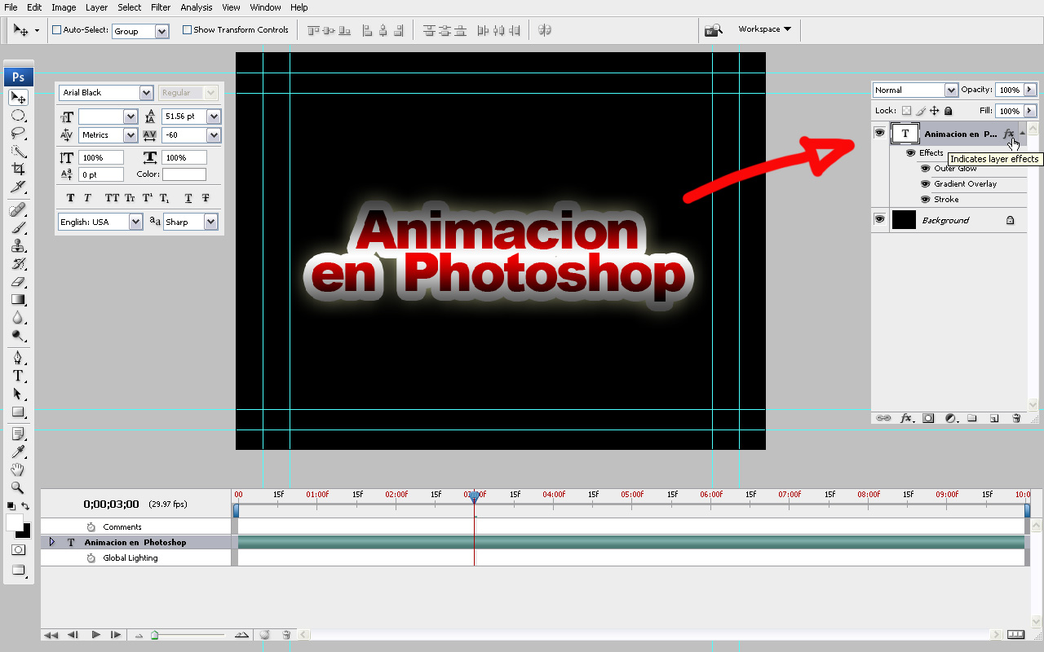The height and width of the screenshot is (652, 1044).
Task: Open the Analysis menu
Action: click(x=197, y=7)
